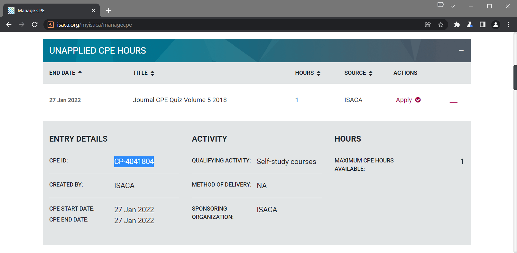The image size is (517, 253).
Task: Click the ISACA source cell in the table row
Action: point(353,100)
